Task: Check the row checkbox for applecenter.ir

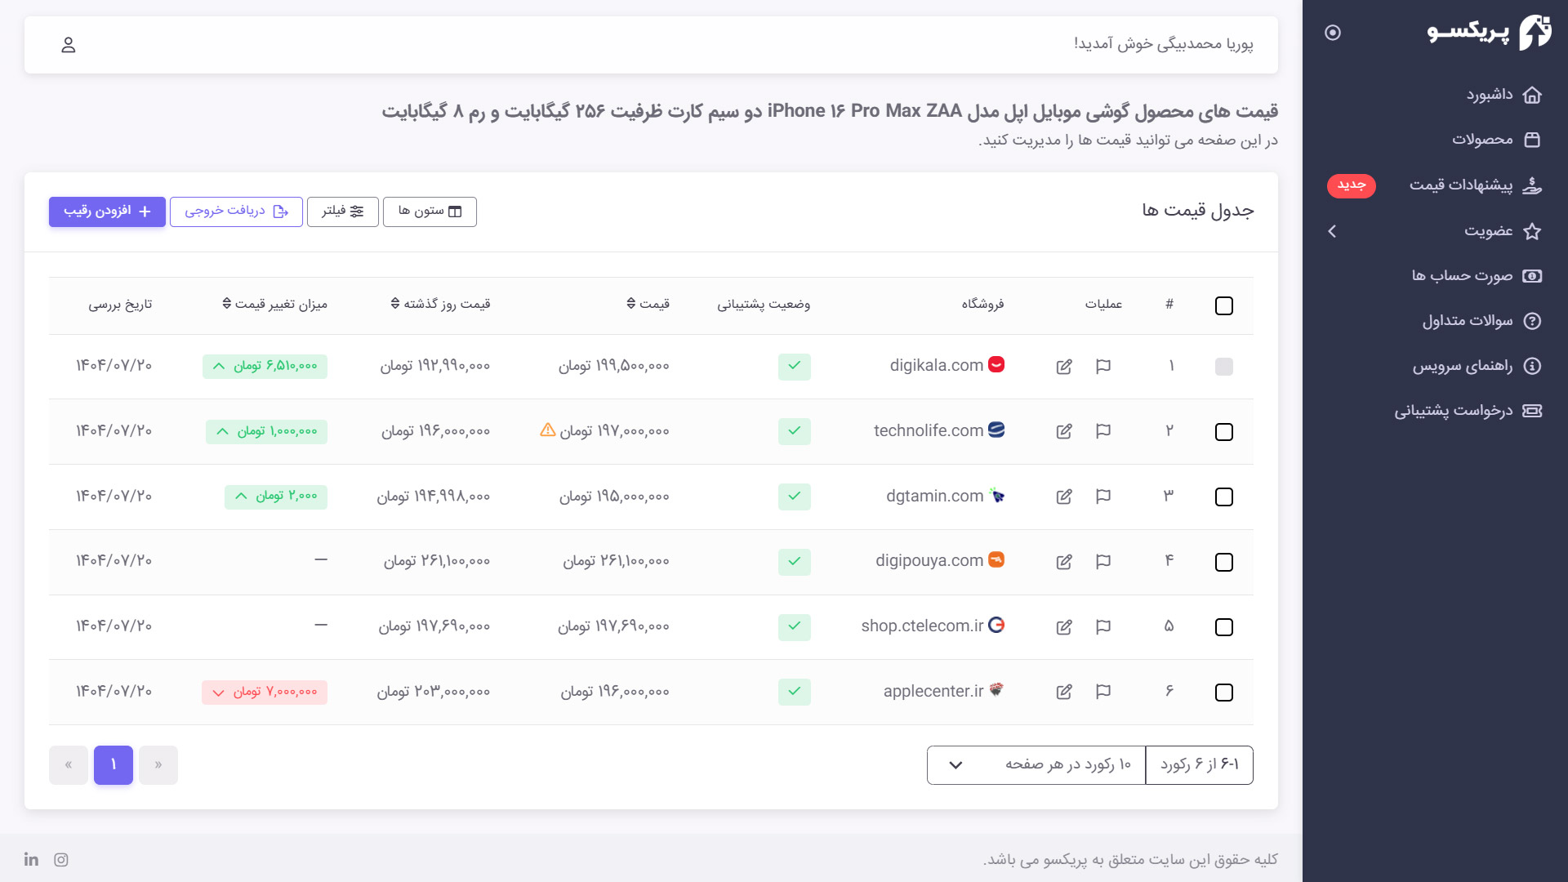Action: (1223, 692)
